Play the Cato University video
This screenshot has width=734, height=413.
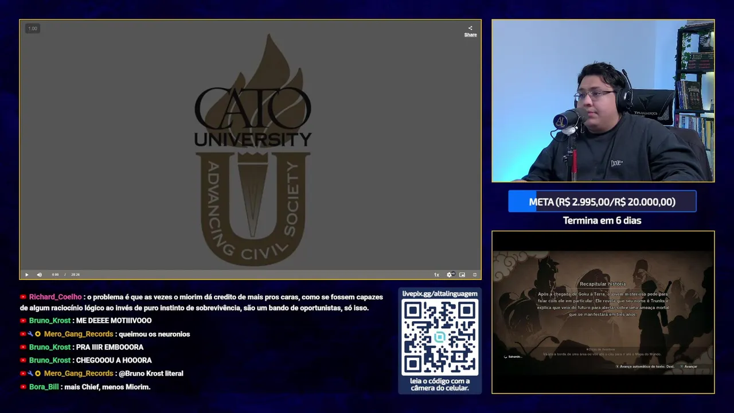(x=26, y=275)
